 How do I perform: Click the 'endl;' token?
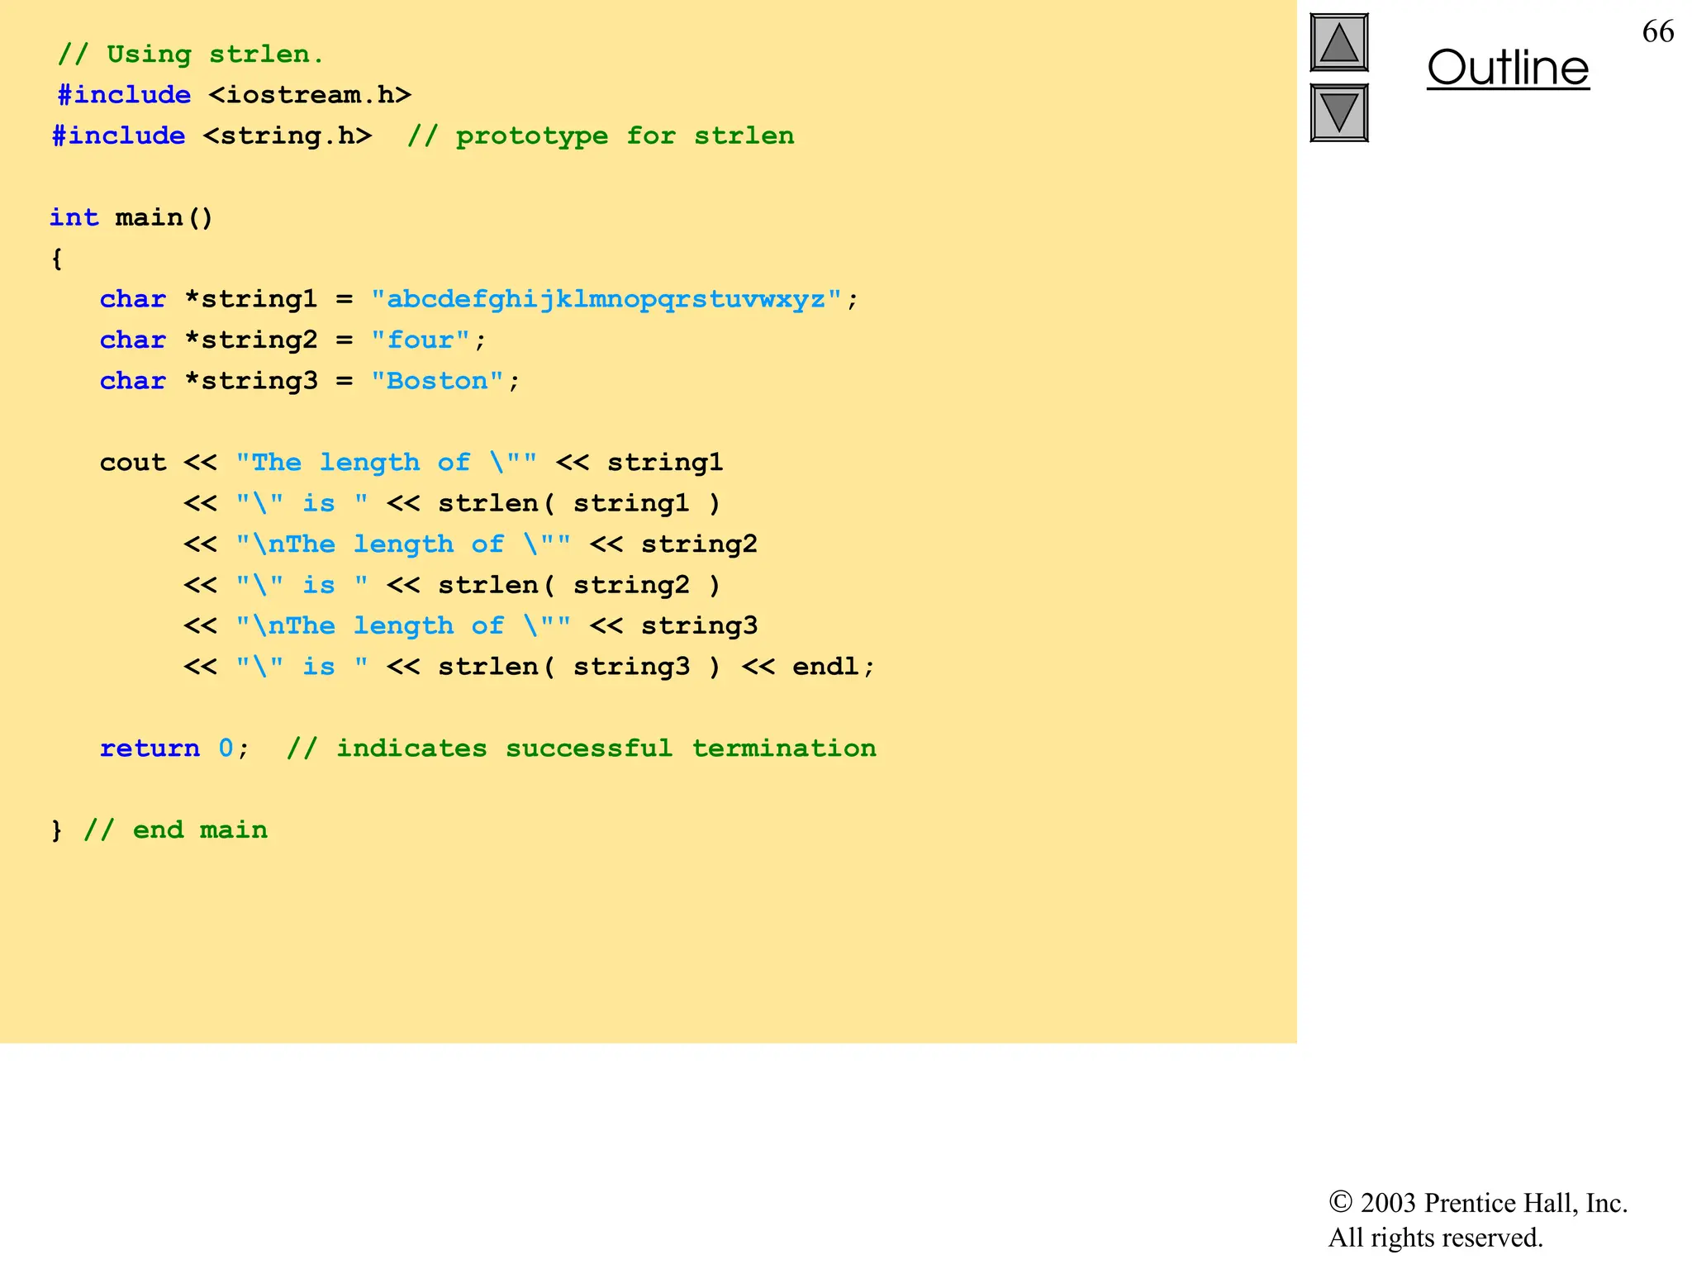[833, 667]
